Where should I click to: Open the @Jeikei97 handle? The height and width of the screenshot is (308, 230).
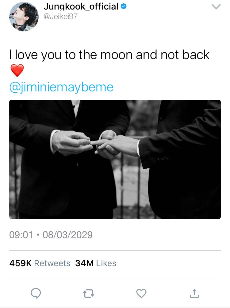(60, 16)
